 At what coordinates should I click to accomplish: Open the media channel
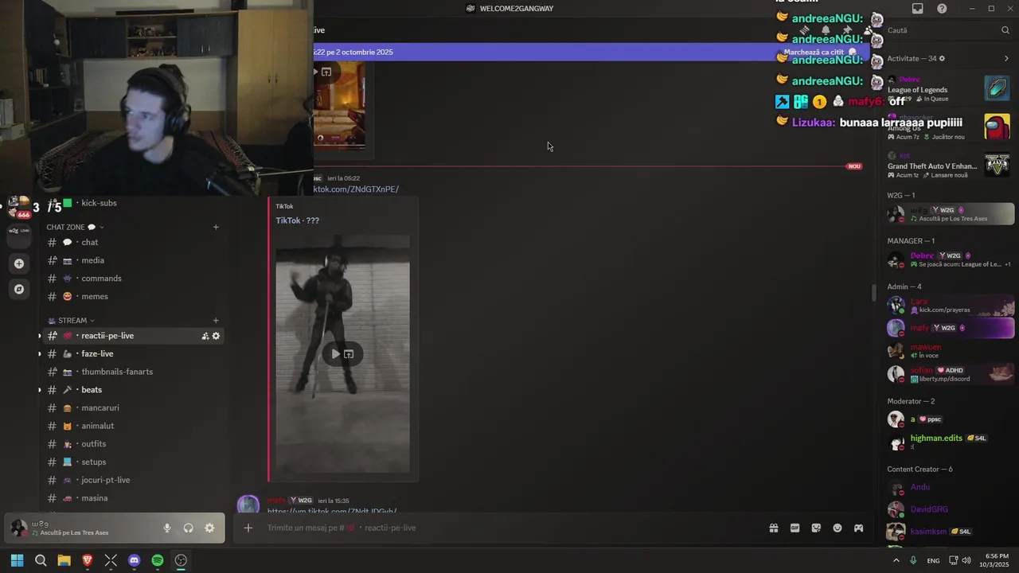coord(132,260)
